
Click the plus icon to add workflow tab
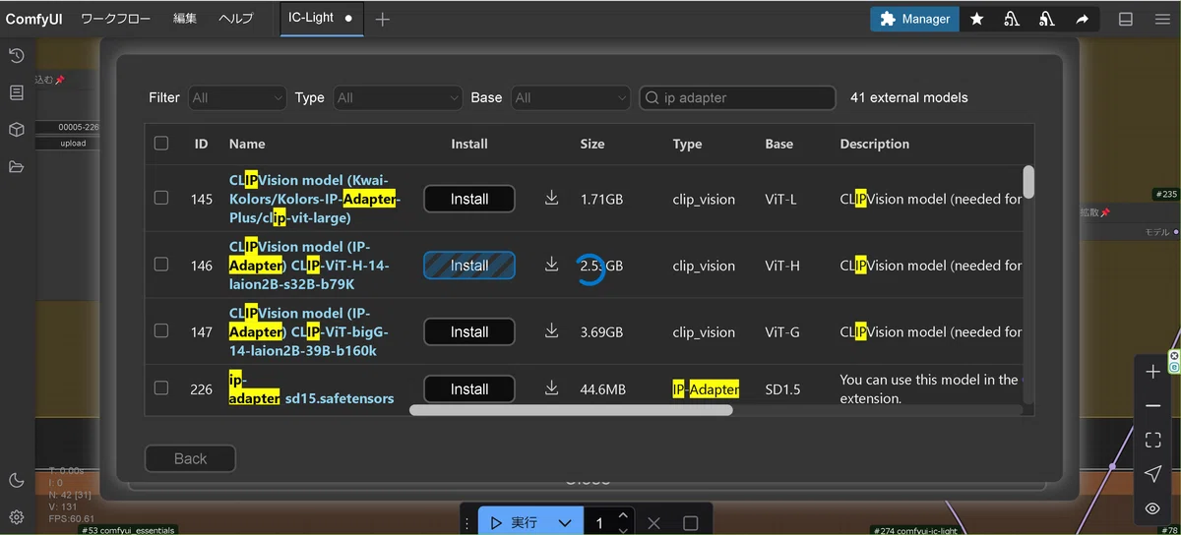tap(383, 19)
